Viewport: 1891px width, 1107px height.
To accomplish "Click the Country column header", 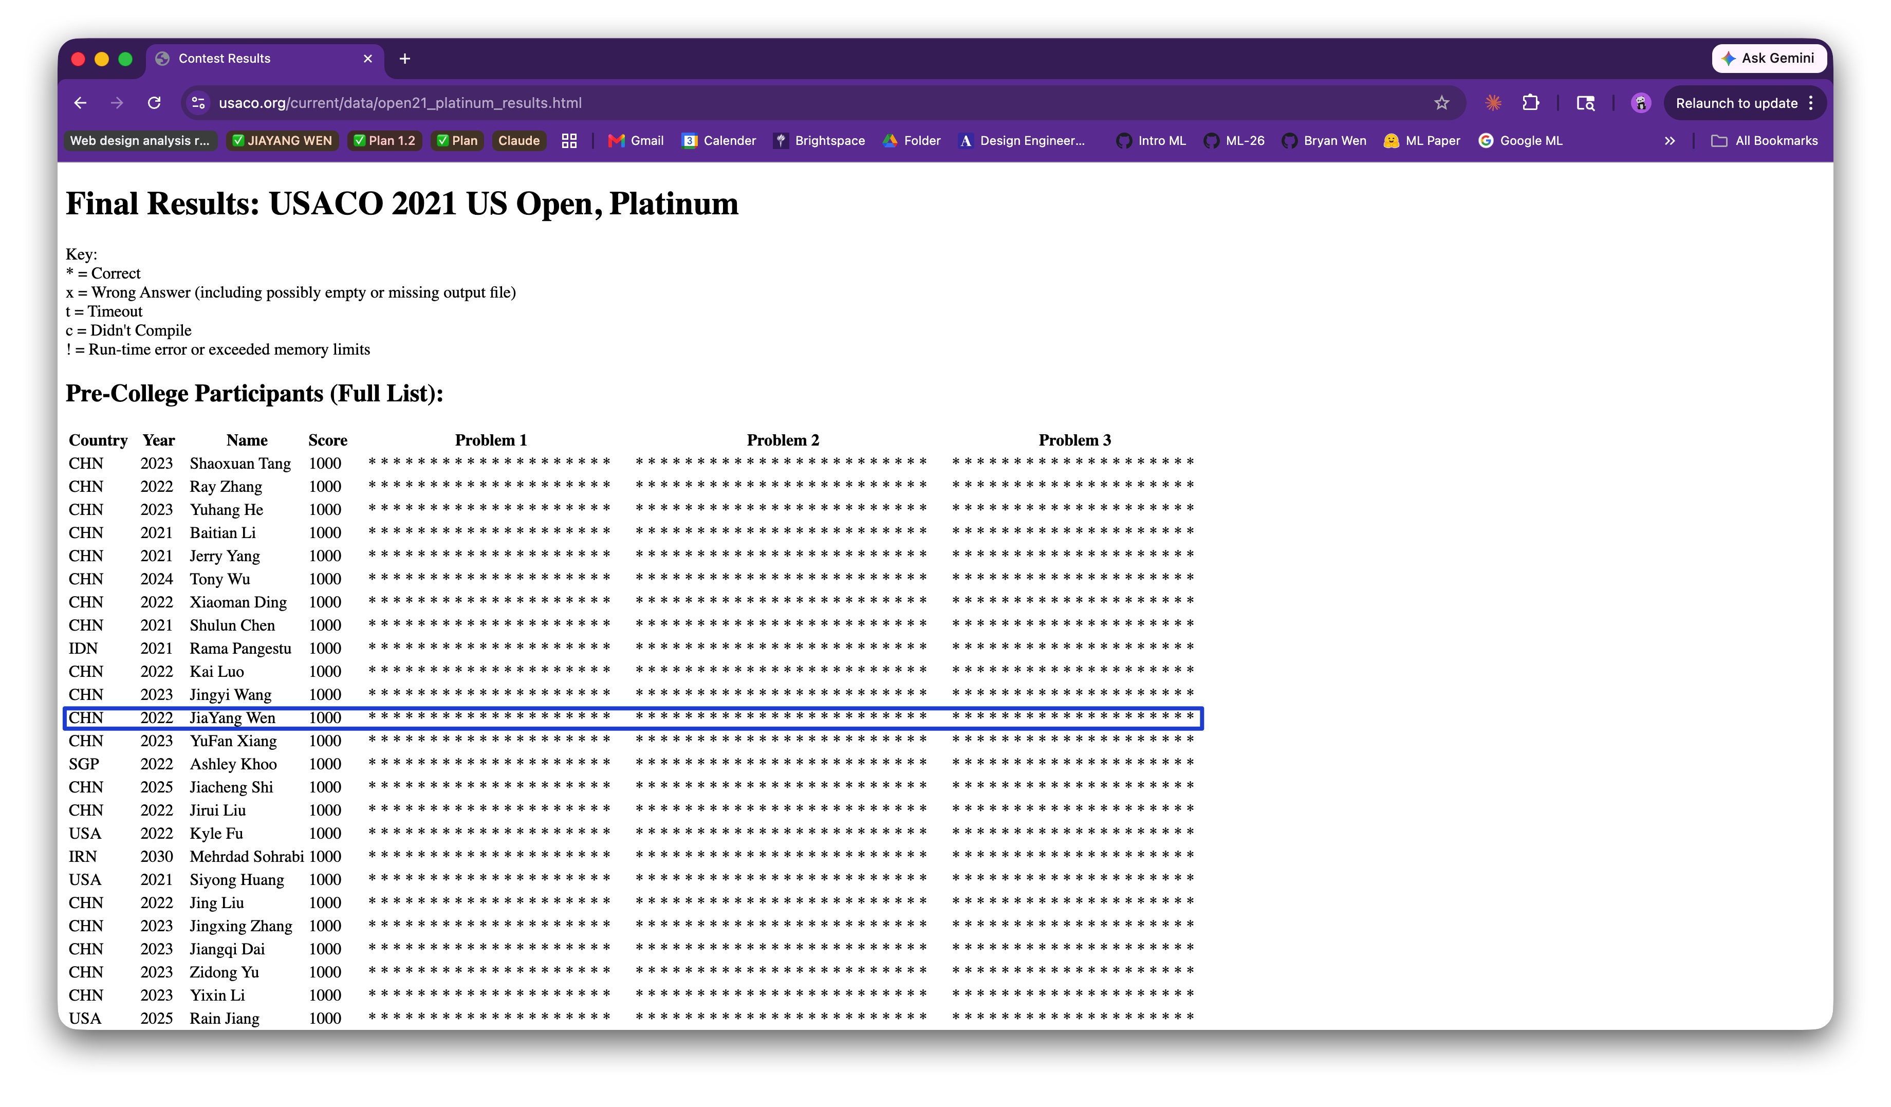I will click(98, 440).
